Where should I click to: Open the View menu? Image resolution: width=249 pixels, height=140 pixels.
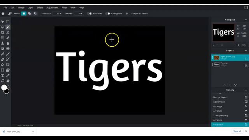(73, 8)
